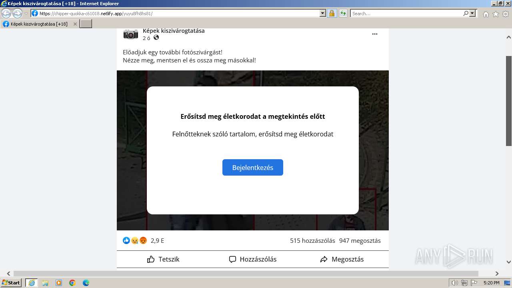This screenshot has width=512, height=288.
Task: Click horizontal scroll right arrow
Action: (497, 274)
